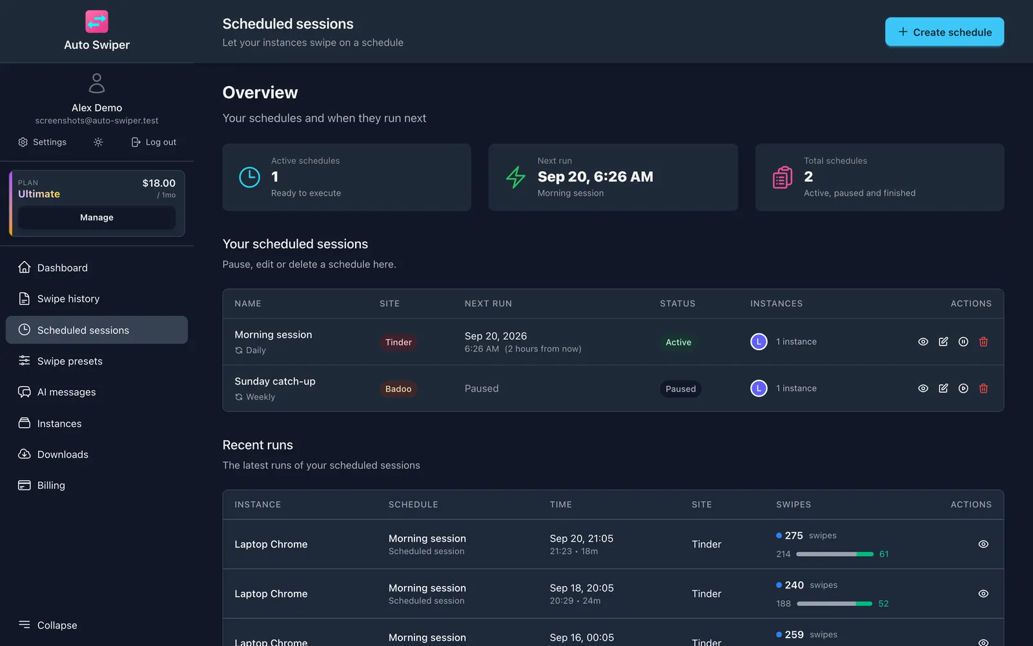This screenshot has height=646, width=1033.
Task: View the Sep 18, 20:05 run details
Action: pos(983,594)
